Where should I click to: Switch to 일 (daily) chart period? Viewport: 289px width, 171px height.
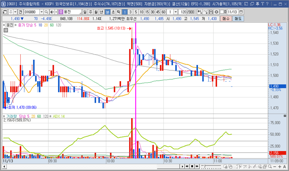click(85, 12)
